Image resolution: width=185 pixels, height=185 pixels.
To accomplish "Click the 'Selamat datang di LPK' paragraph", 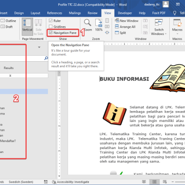I will click(x=157, y=116).
